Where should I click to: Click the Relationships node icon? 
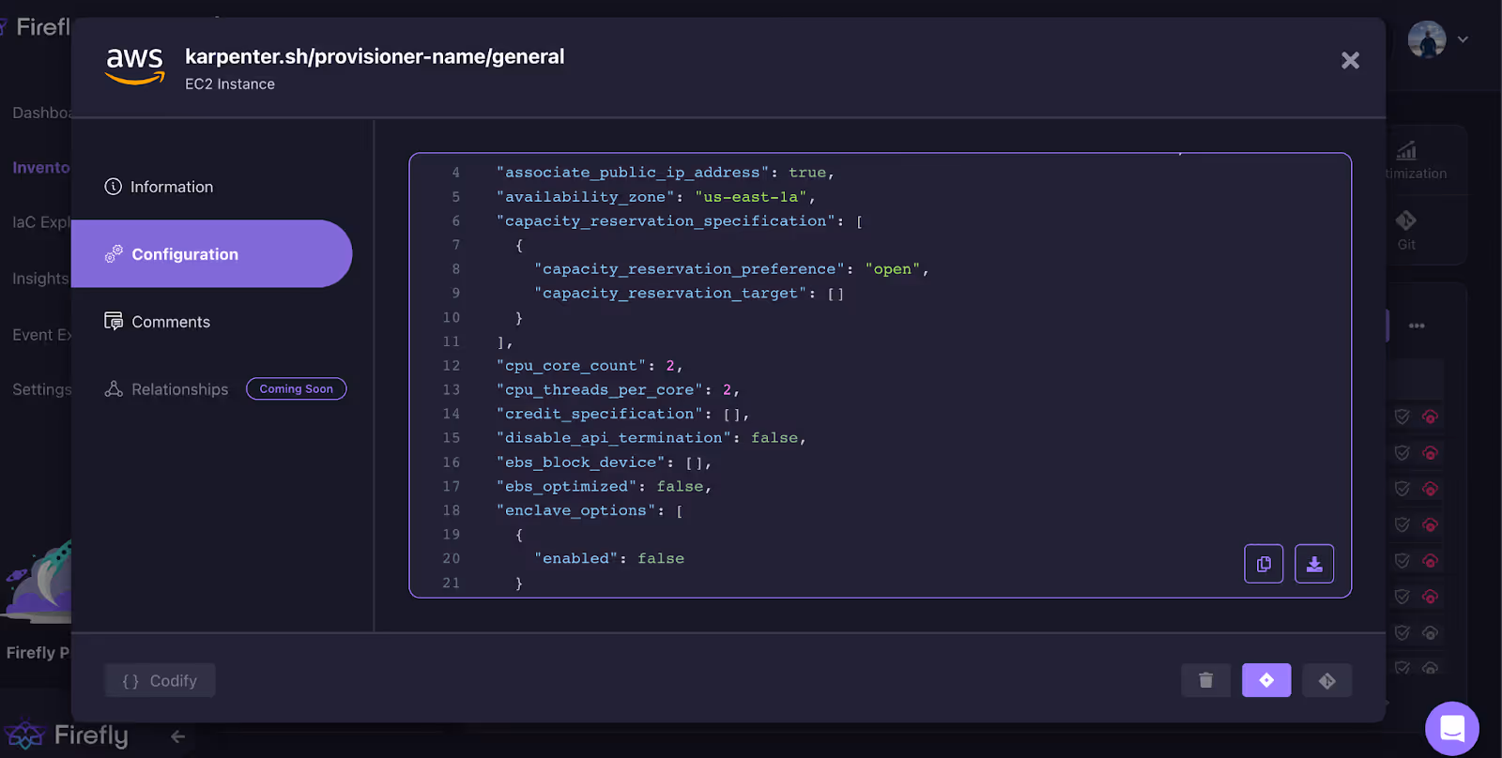point(114,388)
